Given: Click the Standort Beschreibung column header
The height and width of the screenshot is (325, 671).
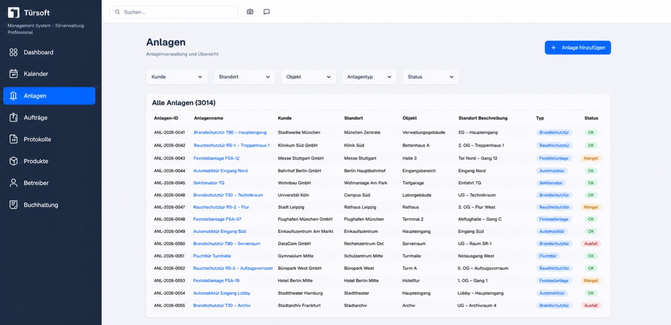Looking at the screenshot, I should [483, 118].
